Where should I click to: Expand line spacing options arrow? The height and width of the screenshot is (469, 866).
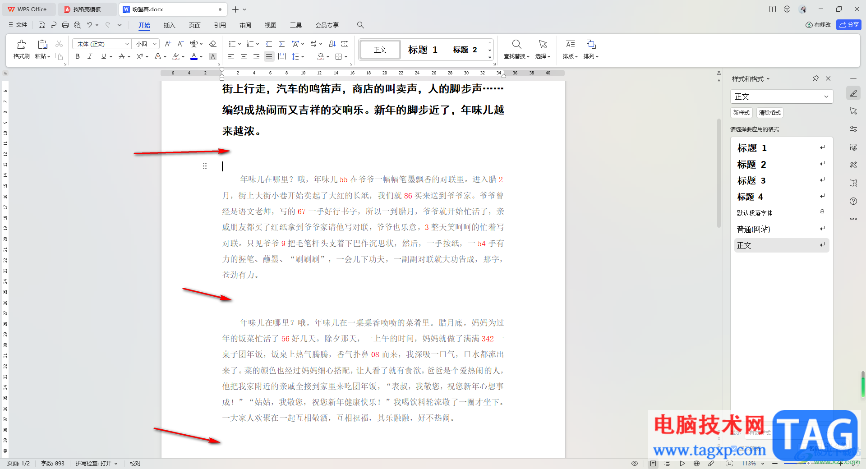pos(303,56)
